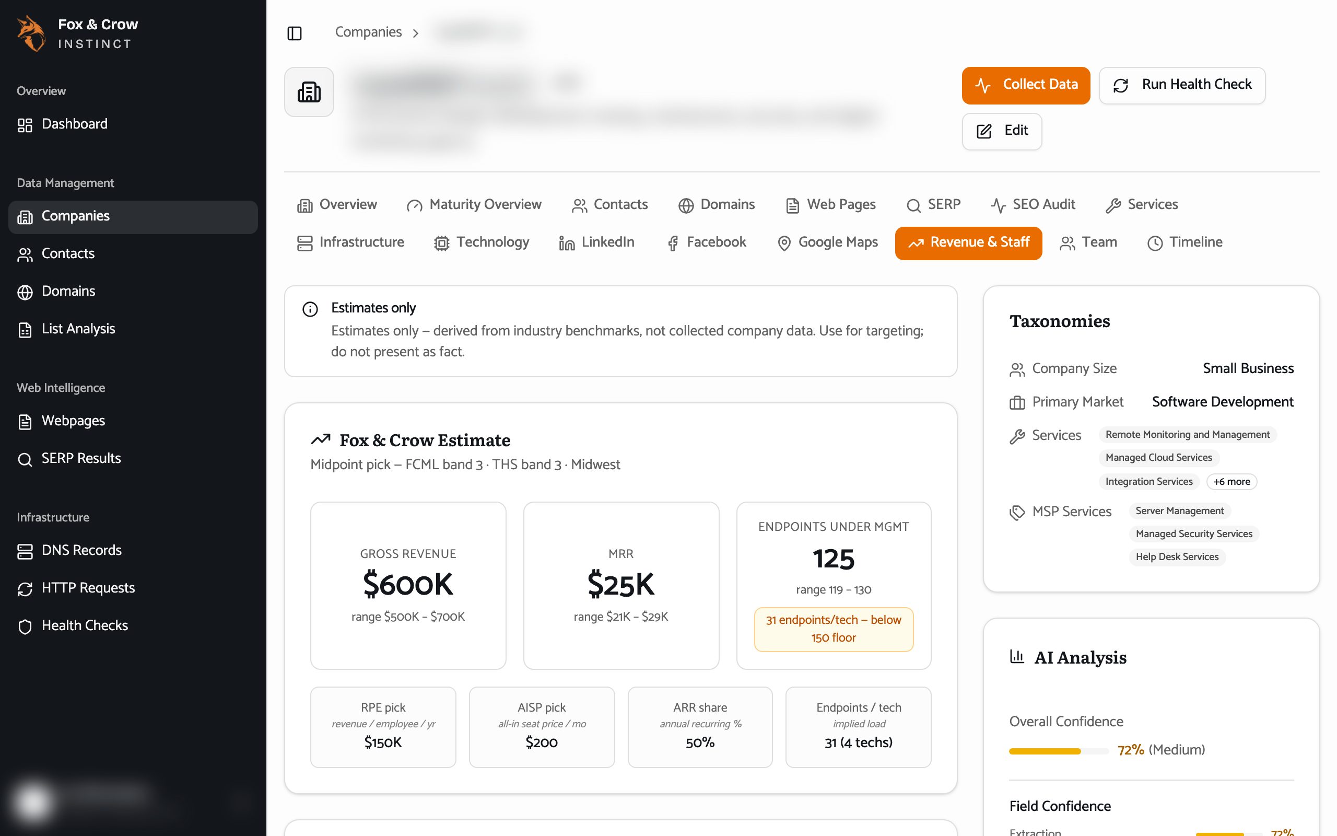
Task: Click Remote Monitoring and Management tag
Action: (x=1187, y=435)
